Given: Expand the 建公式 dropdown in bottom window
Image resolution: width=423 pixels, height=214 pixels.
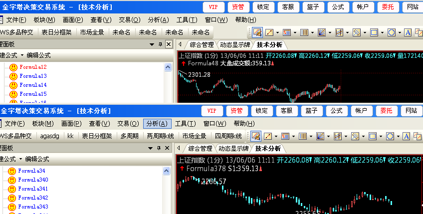Looking at the screenshot, I should click(20, 159).
